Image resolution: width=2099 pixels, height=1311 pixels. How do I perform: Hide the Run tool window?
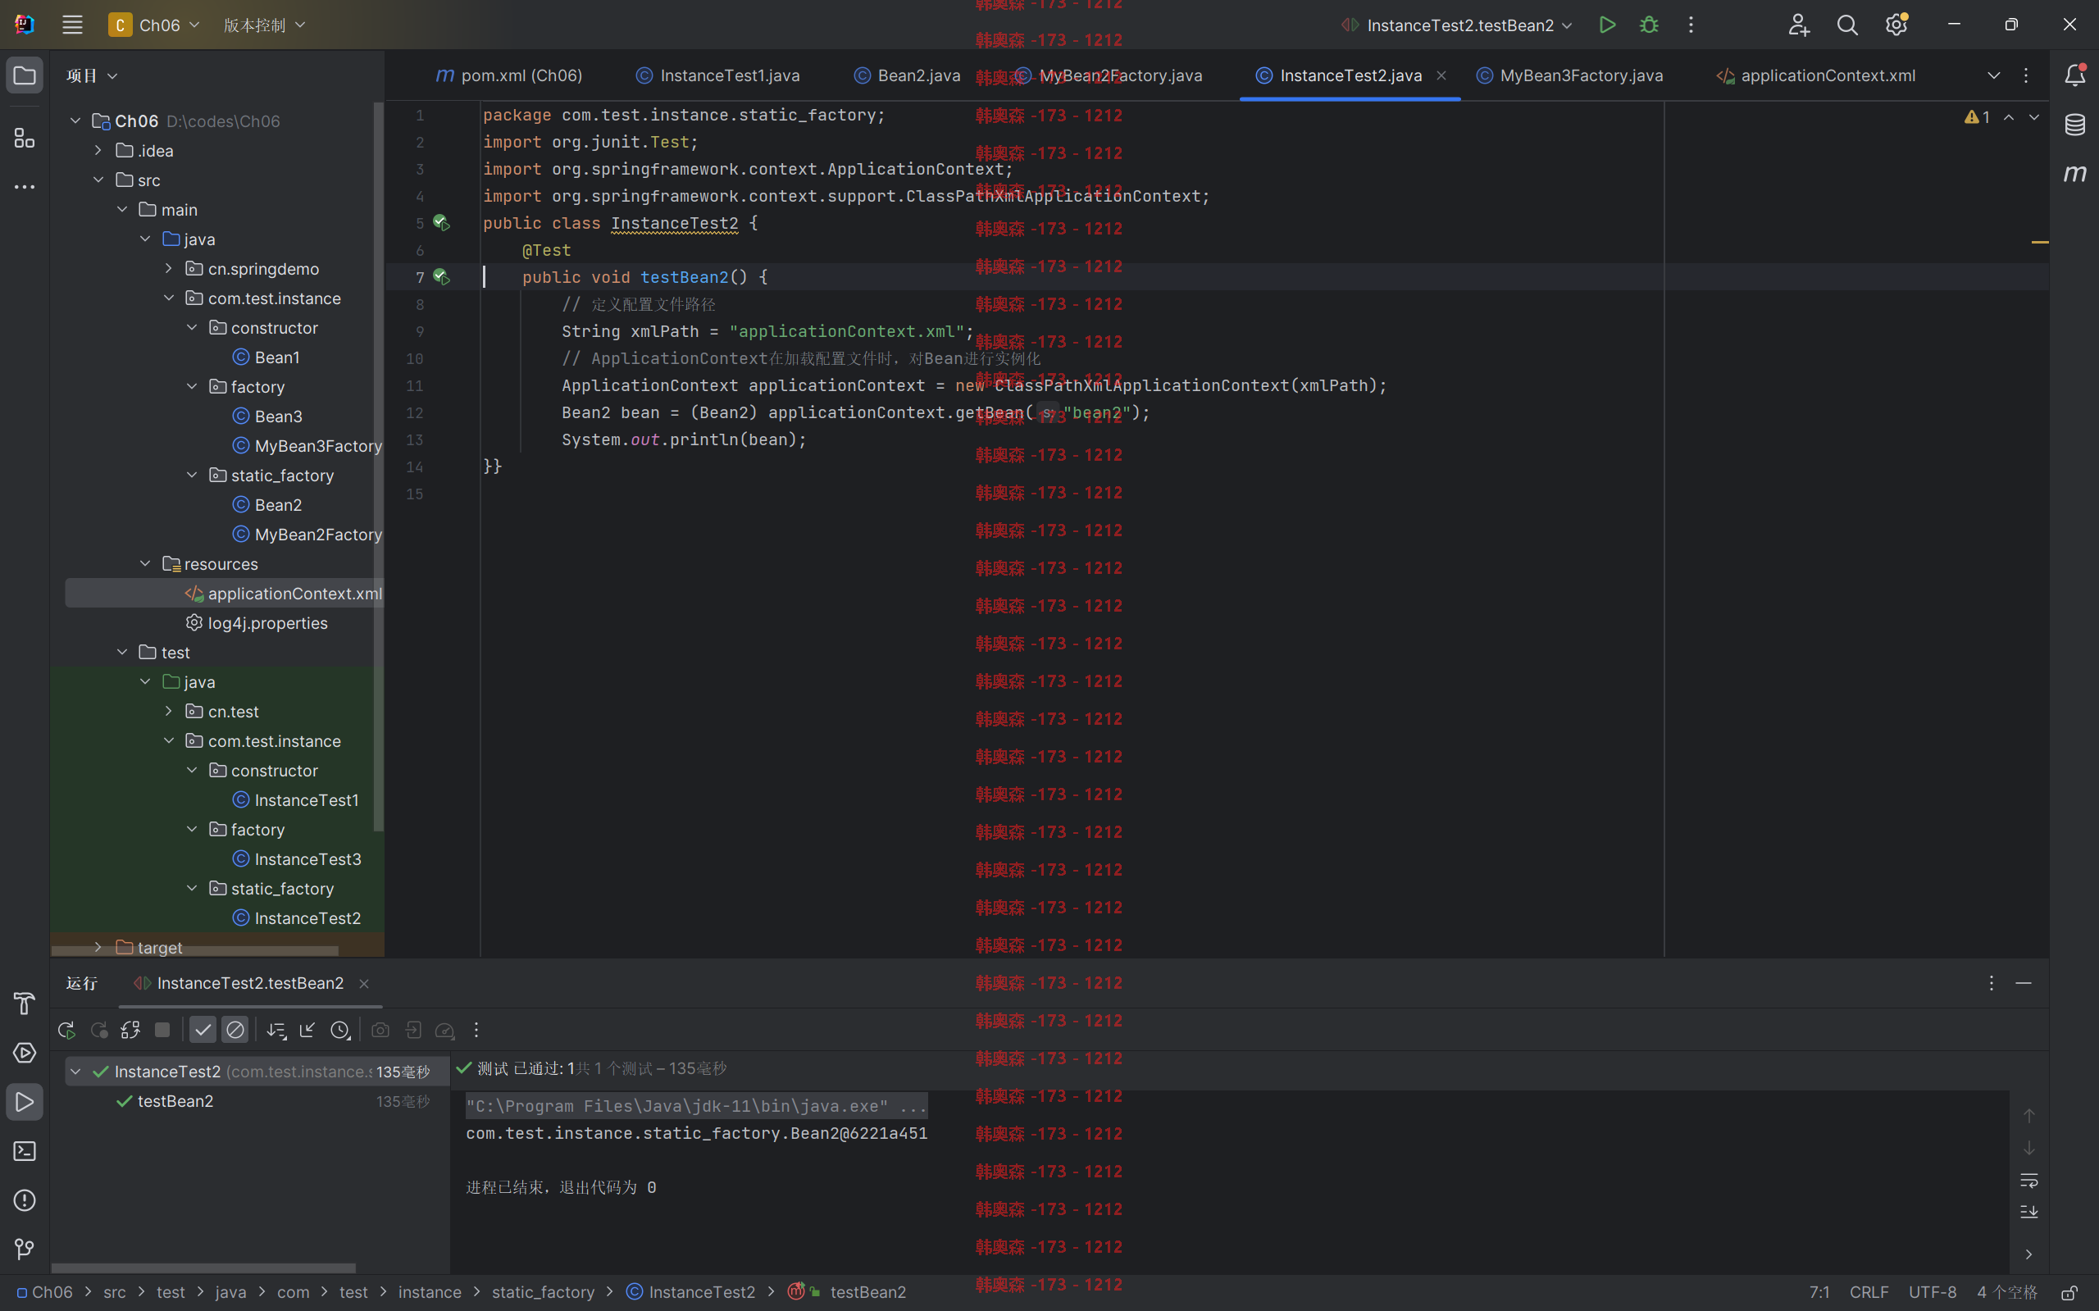click(2024, 983)
